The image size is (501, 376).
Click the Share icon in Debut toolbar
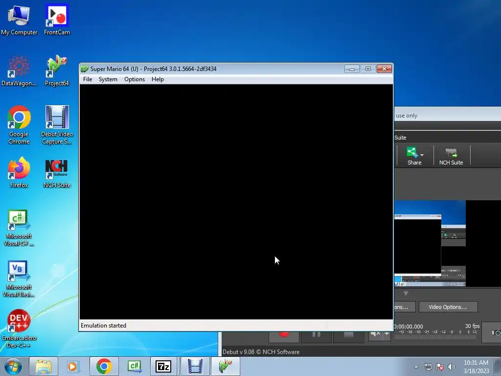(x=412, y=152)
